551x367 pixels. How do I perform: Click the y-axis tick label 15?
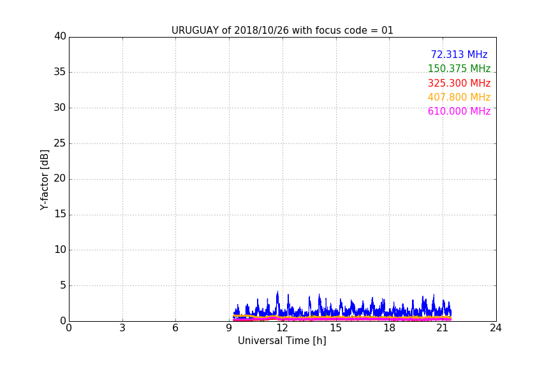click(x=60, y=214)
